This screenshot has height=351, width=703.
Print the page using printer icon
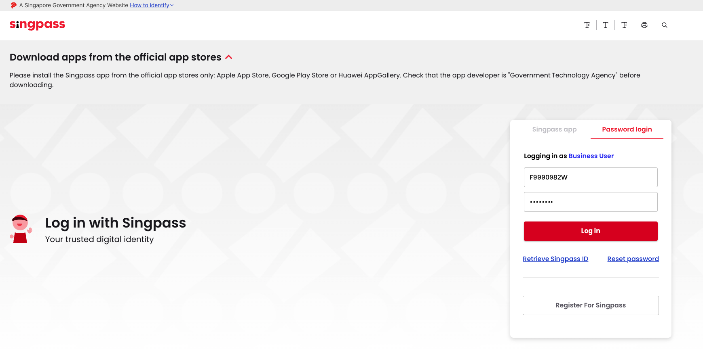point(644,25)
